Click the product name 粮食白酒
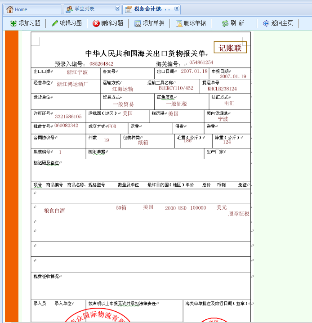312x323 pixels. click(54, 211)
